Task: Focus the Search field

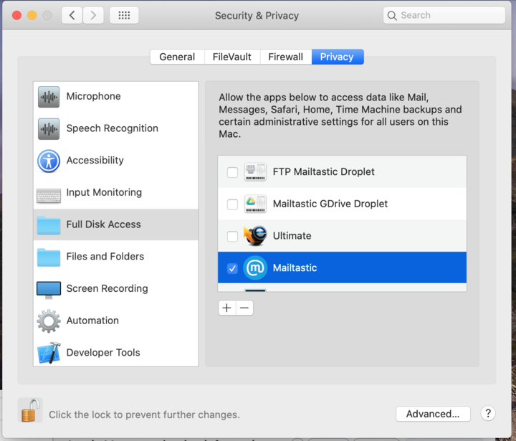Action: click(444, 16)
